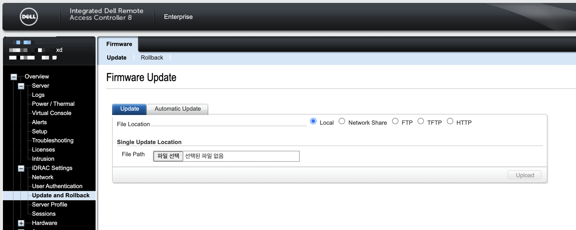Switch to the Rollback subtab
Image resolution: width=576 pixels, height=230 pixels.
[x=152, y=57]
